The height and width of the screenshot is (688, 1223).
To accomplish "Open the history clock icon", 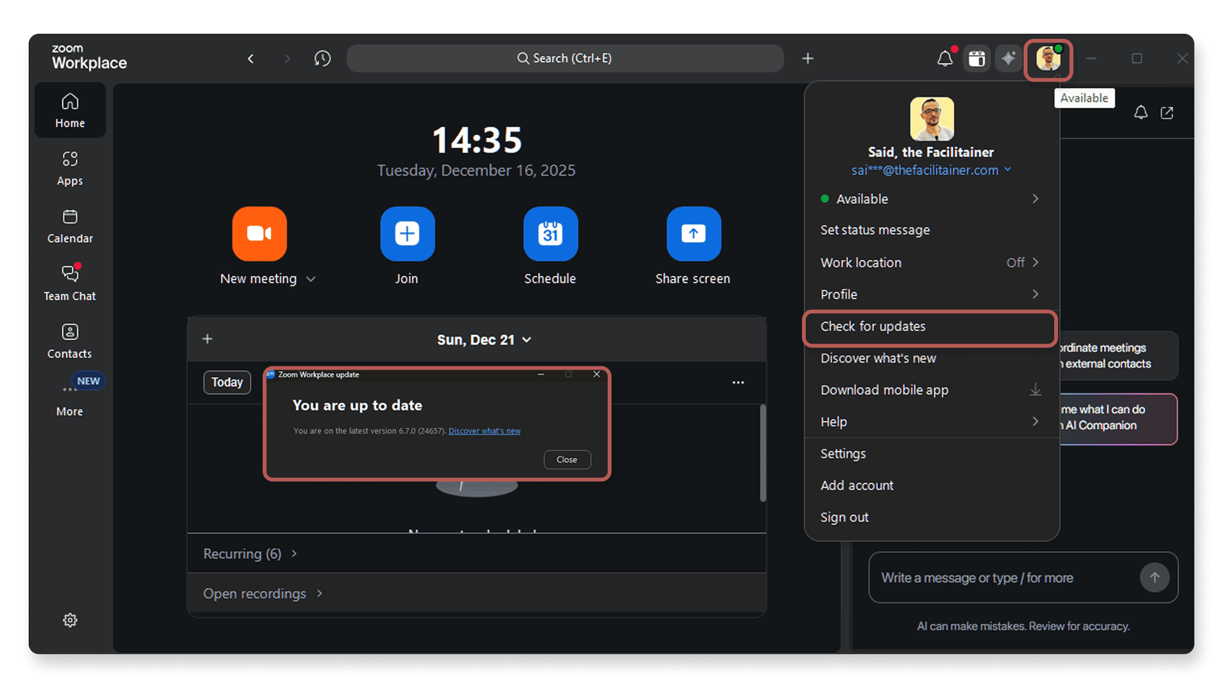I will tap(322, 59).
